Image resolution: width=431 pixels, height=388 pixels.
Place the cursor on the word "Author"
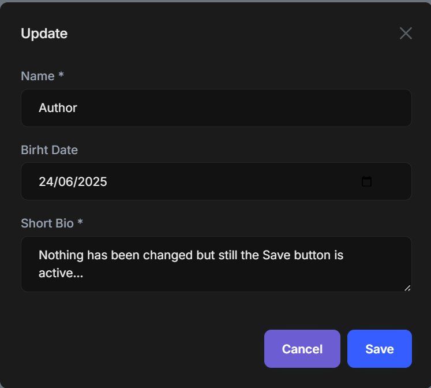58,108
